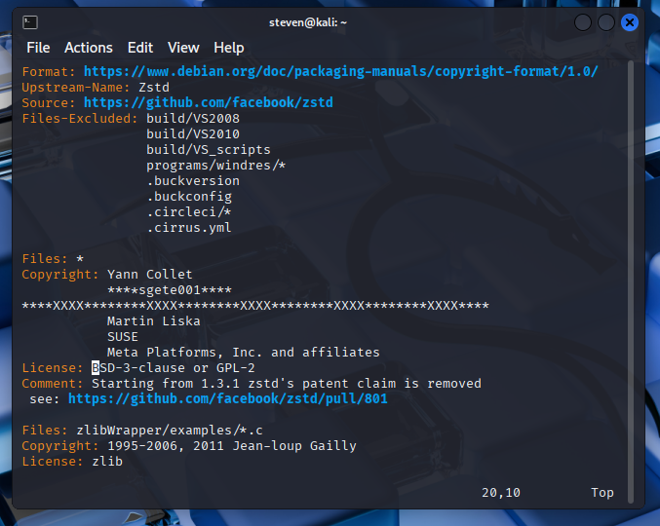The width and height of the screenshot is (660, 526).
Task: Click the Yann Collet copyright line
Action: [x=150, y=274]
